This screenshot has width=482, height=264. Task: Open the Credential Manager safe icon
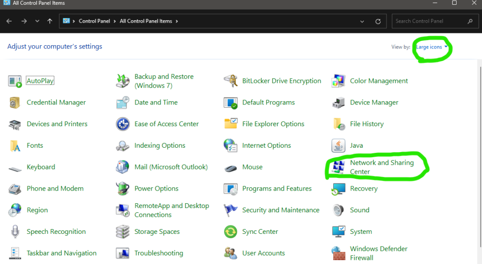click(x=15, y=103)
